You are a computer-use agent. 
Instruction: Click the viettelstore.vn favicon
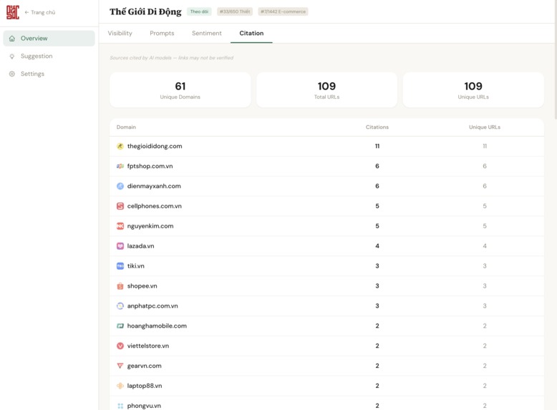(x=120, y=346)
